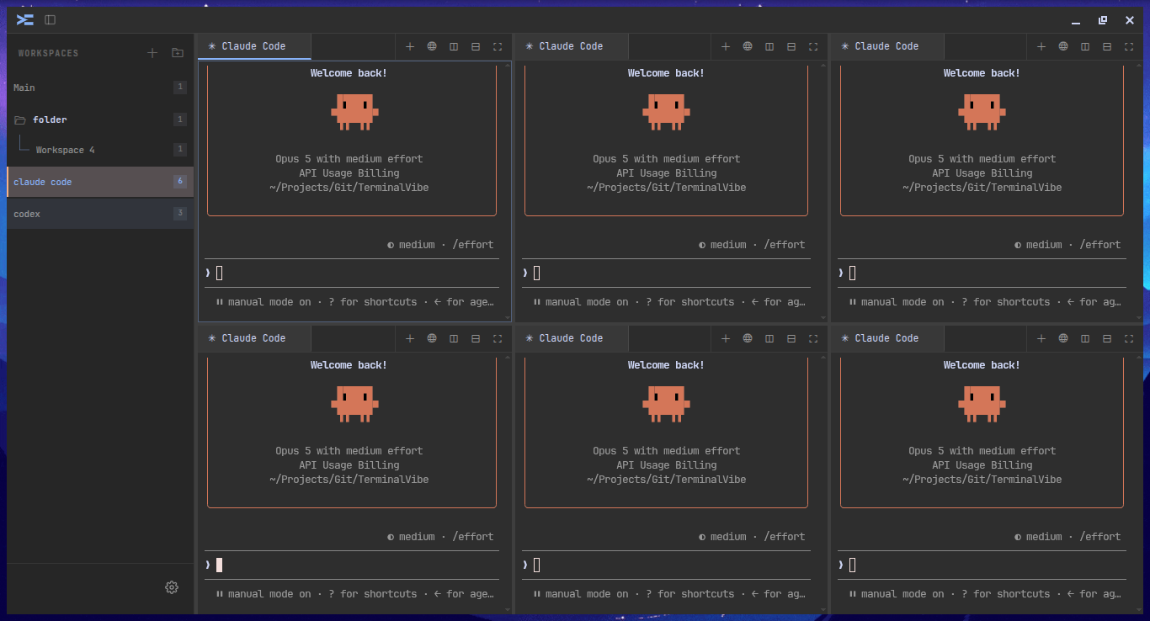The width and height of the screenshot is (1150, 621).
Task: Add a new tab in top-middle pane
Action: tap(726, 46)
